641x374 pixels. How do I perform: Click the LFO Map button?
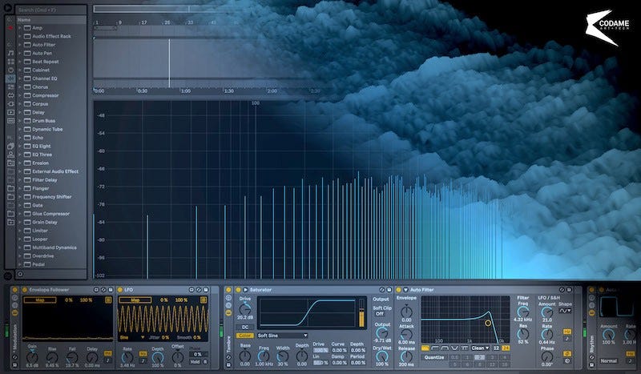[135, 300]
